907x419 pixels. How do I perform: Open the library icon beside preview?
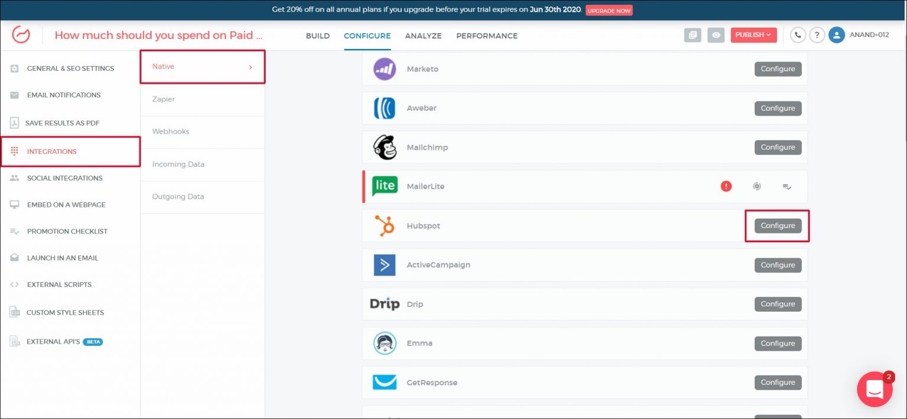(693, 35)
